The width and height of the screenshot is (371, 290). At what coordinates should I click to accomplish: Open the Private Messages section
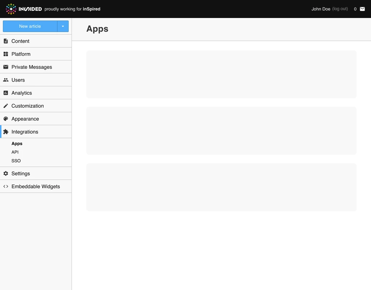click(x=36, y=67)
